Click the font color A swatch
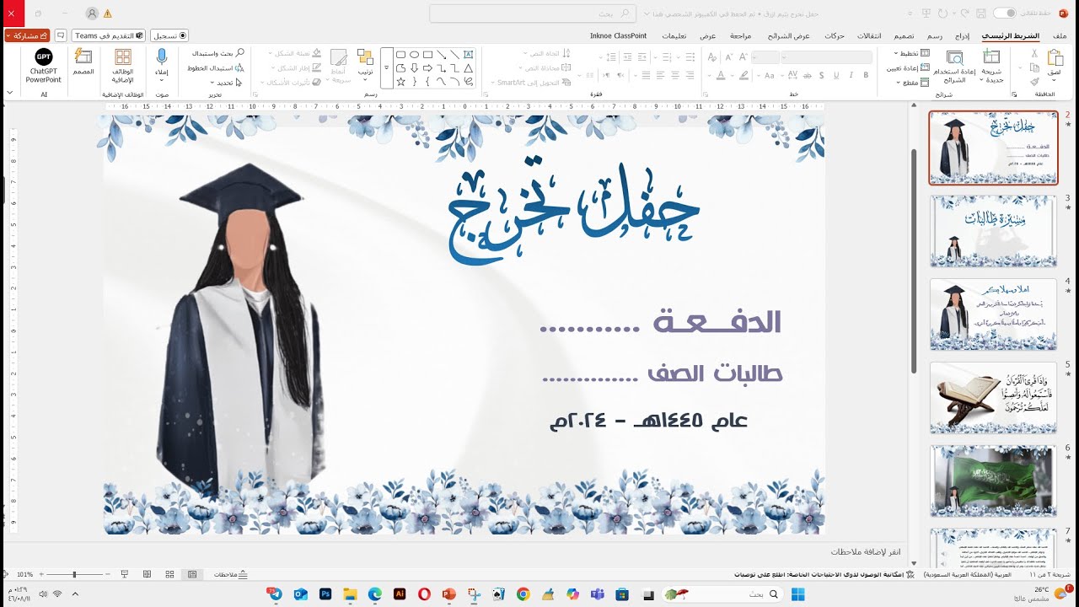1079x607 pixels. pos(721,75)
